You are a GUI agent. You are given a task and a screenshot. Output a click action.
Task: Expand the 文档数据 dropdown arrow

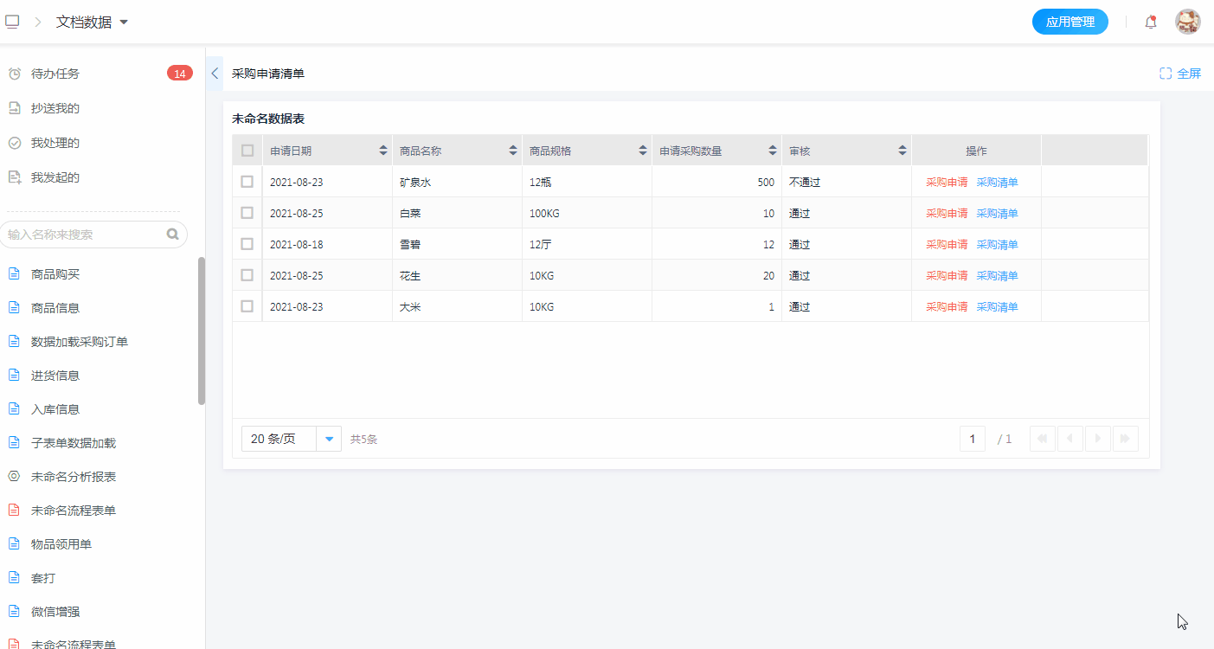(x=124, y=22)
